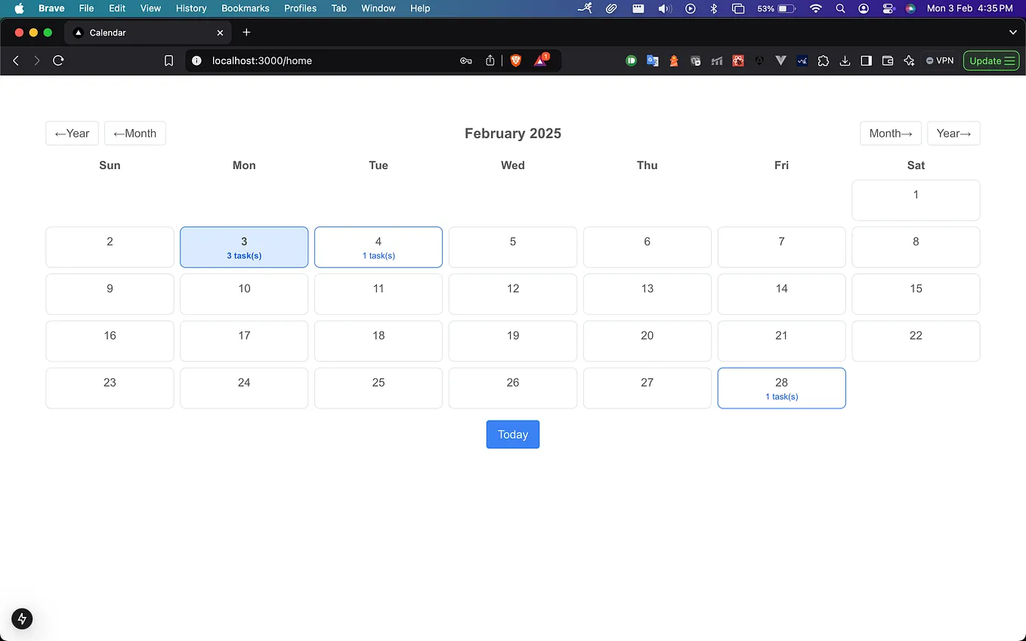Select February 3 with 3 tasks
1026x641 pixels.
243,247
